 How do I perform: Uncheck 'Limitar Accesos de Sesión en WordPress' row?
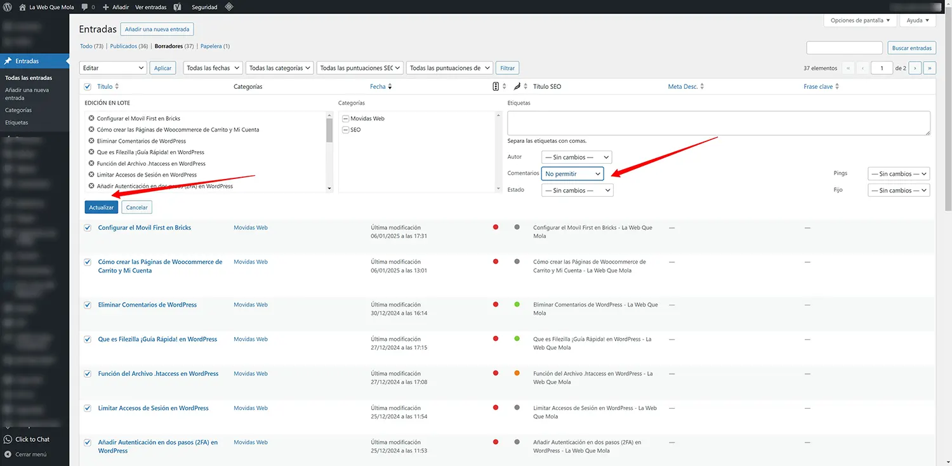[x=88, y=408]
